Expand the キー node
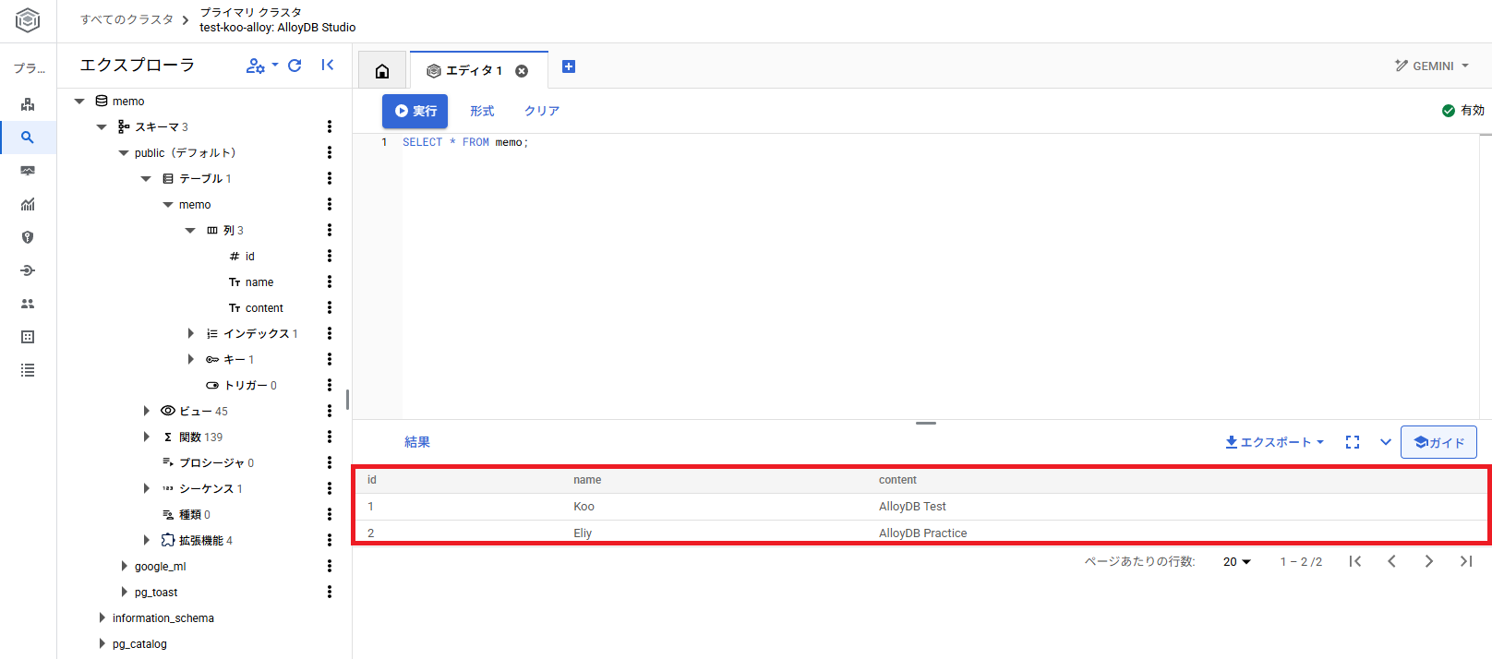The height and width of the screenshot is (659, 1492). click(190, 359)
